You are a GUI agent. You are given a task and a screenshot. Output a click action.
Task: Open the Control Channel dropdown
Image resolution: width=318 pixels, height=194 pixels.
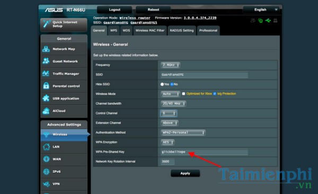pyautogui.click(x=169, y=113)
